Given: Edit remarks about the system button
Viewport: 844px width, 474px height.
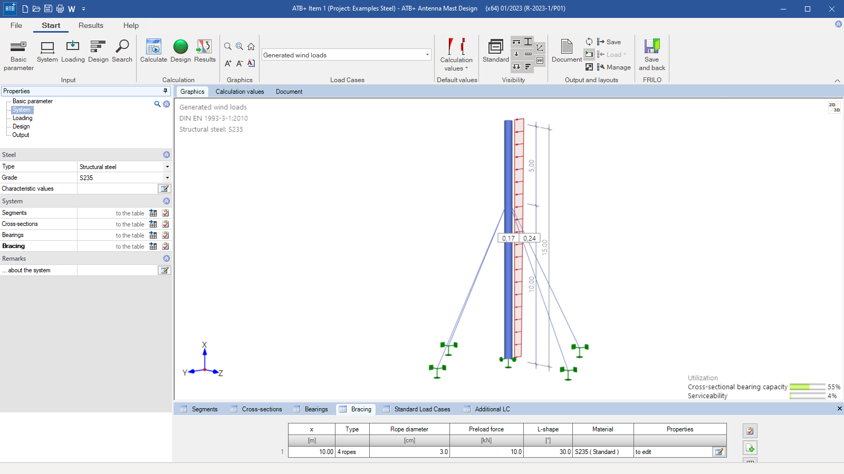Looking at the screenshot, I should pos(165,270).
